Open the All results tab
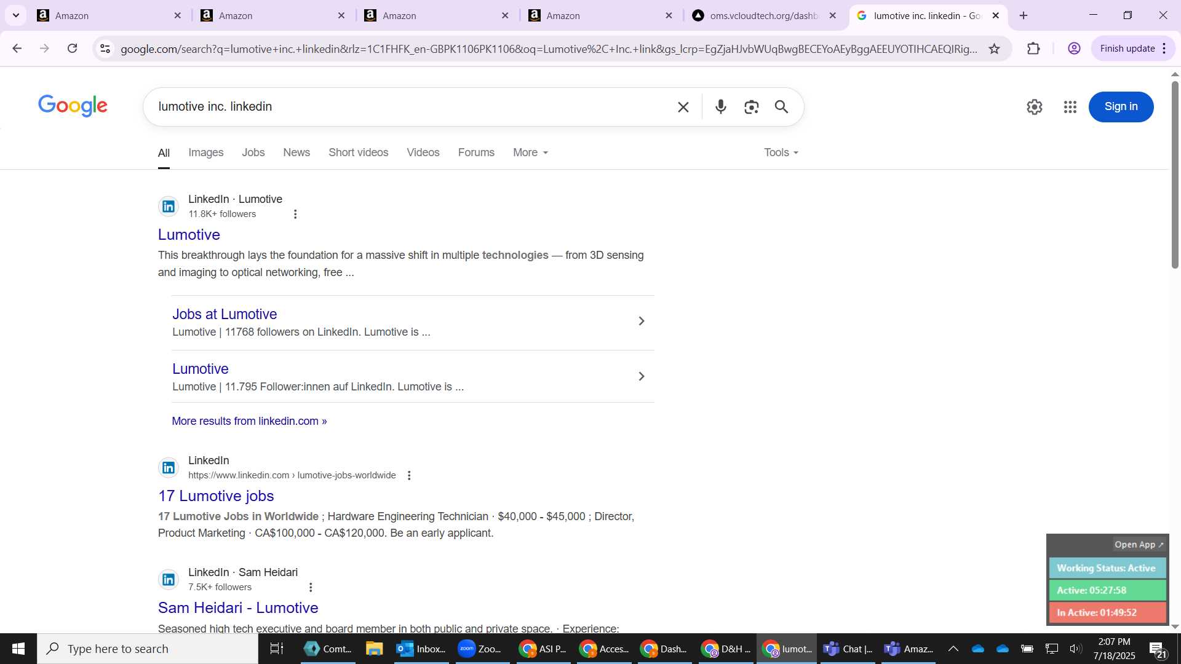The height and width of the screenshot is (664, 1181). (x=164, y=152)
